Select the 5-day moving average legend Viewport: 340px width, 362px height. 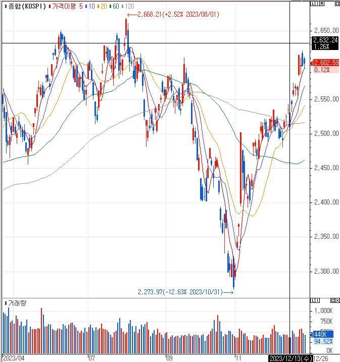81,6
